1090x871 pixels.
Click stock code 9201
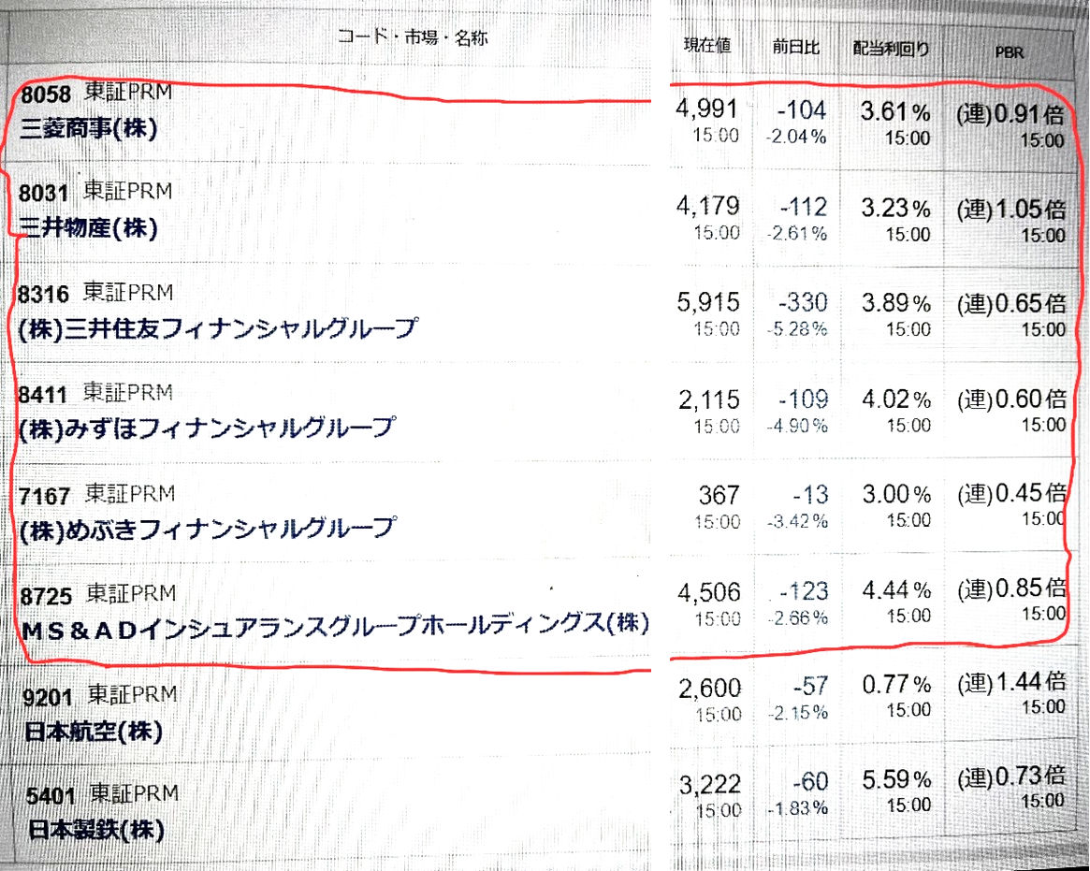tap(47, 695)
